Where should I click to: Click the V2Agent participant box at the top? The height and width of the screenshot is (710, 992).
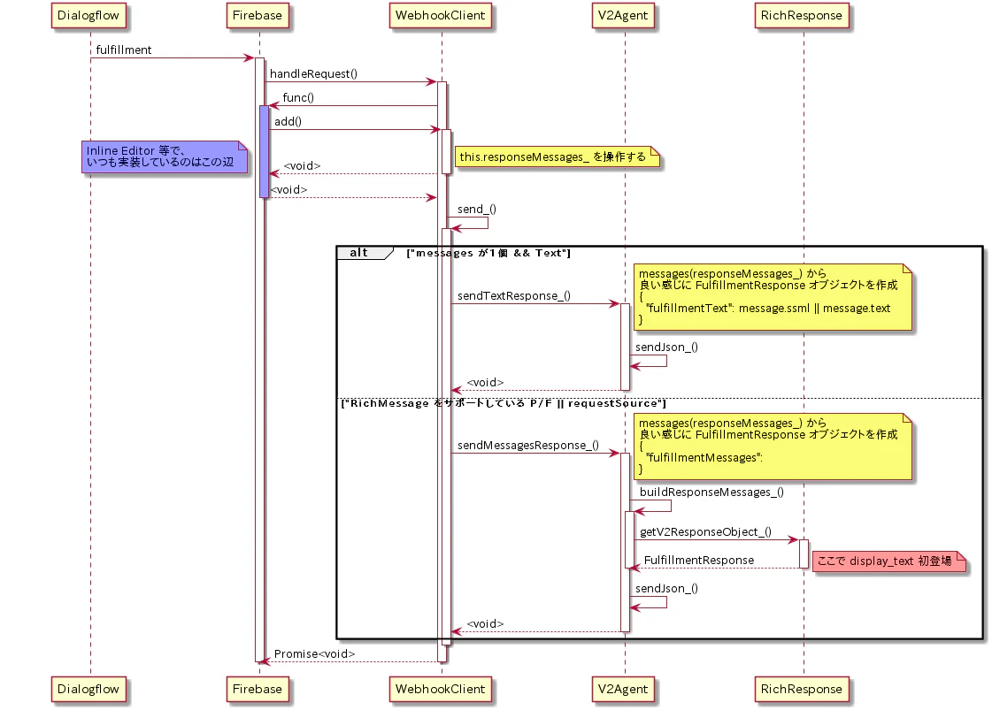622,16
